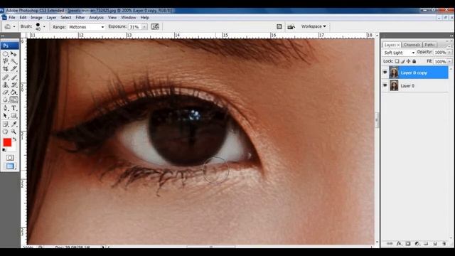Viewport: 455px width, 256px height.
Task: Select the Blur tool
Action: point(6,100)
